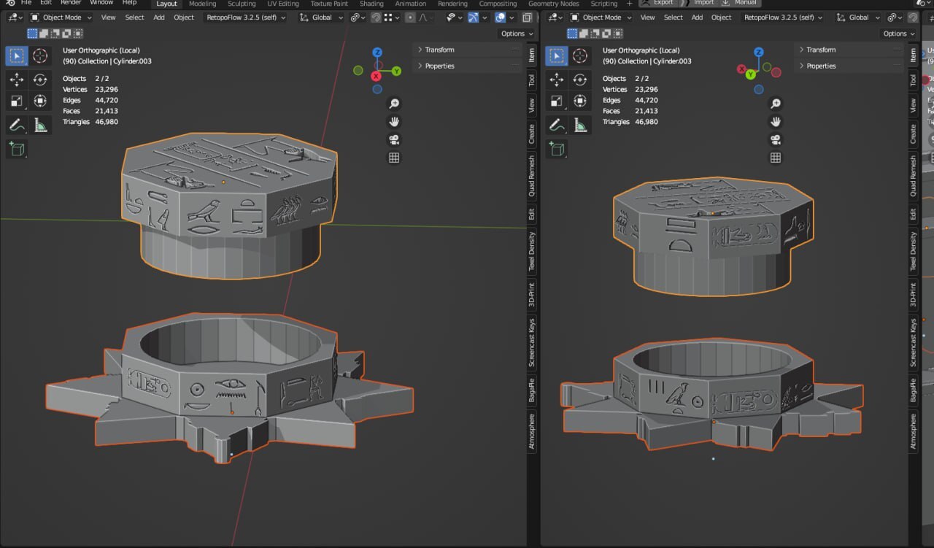Select the 3D Cursor tool in right viewport

tap(580, 55)
